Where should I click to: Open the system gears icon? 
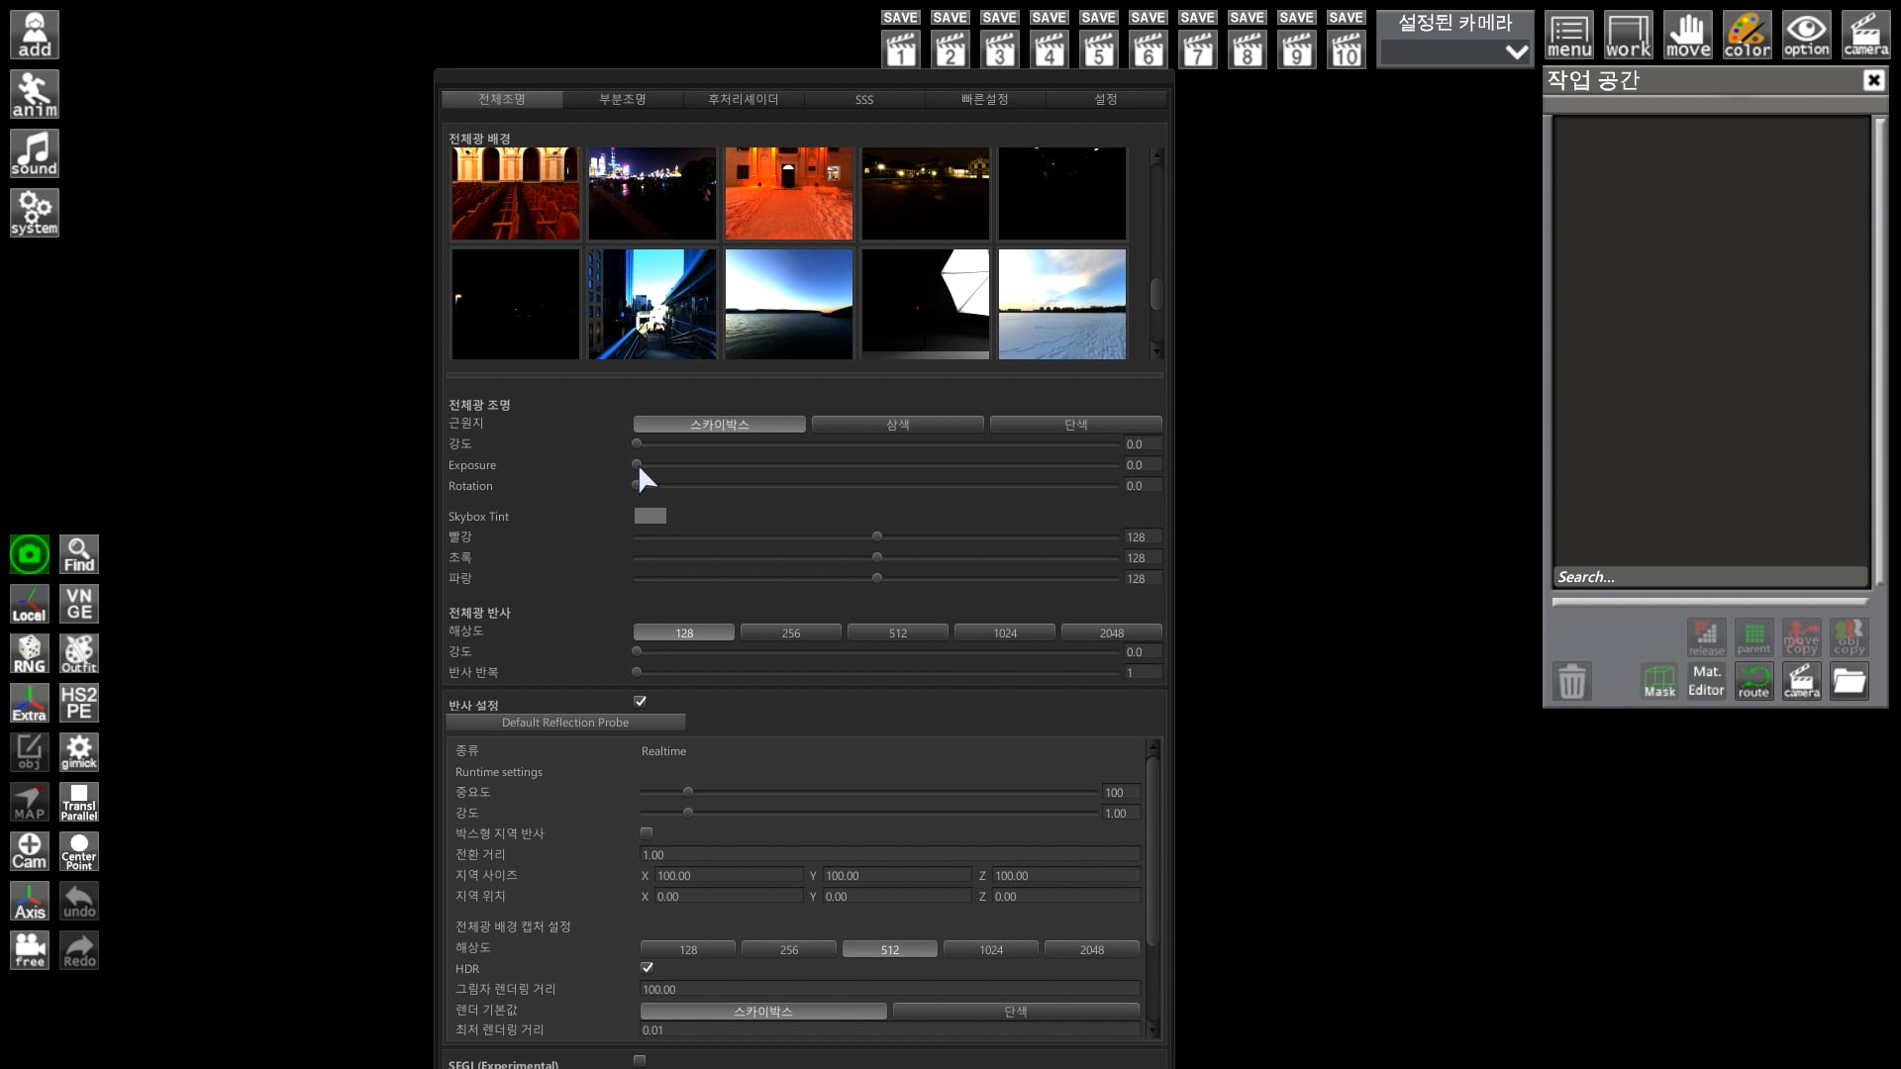coord(35,213)
